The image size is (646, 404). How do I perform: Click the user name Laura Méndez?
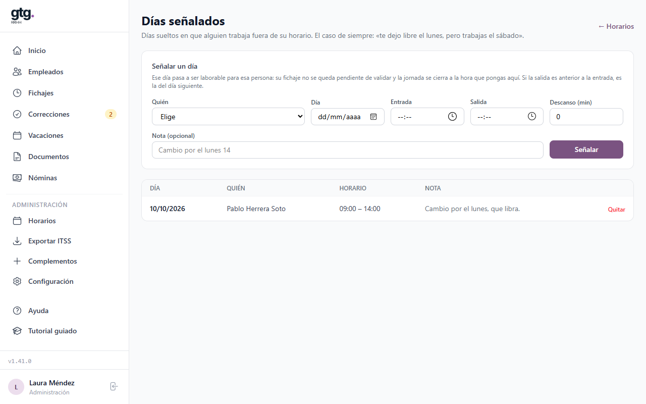click(x=52, y=383)
